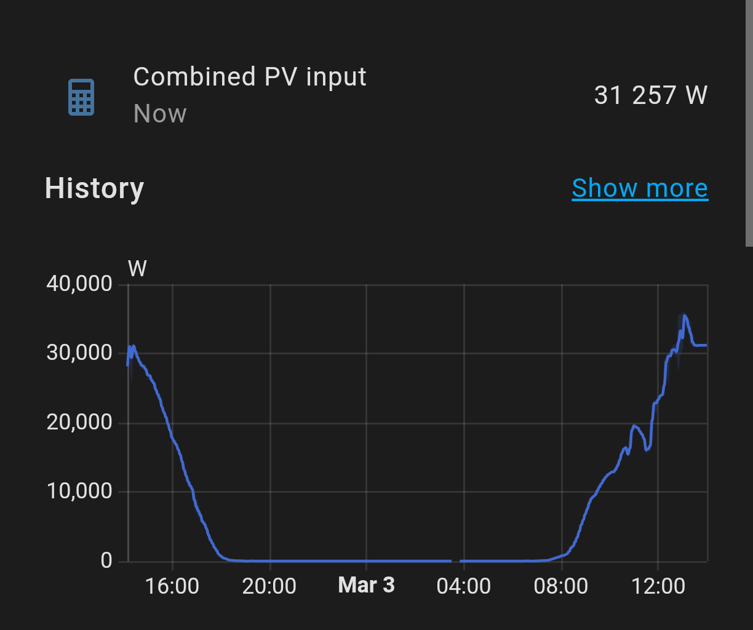Screen dimensions: 753x630
Task: Click the 40,000 y-axis label
Action: [x=79, y=284]
